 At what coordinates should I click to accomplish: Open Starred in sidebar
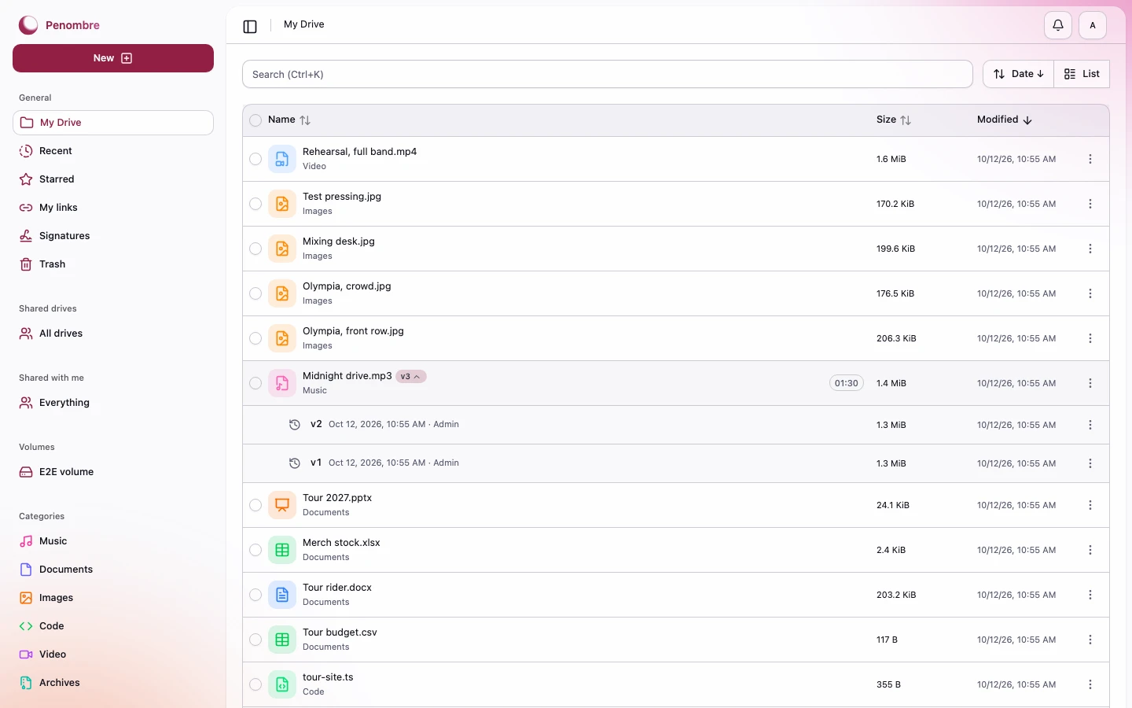coord(113,179)
